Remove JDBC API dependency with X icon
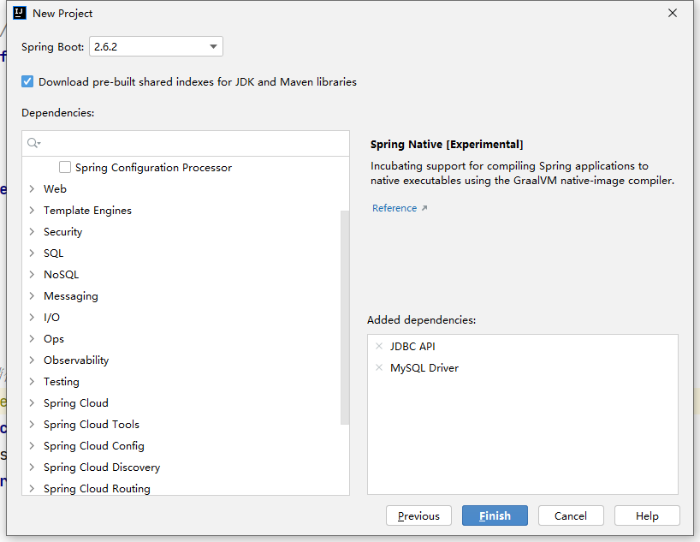Image resolution: width=700 pixels, height=542 pixels. (379, 347)
